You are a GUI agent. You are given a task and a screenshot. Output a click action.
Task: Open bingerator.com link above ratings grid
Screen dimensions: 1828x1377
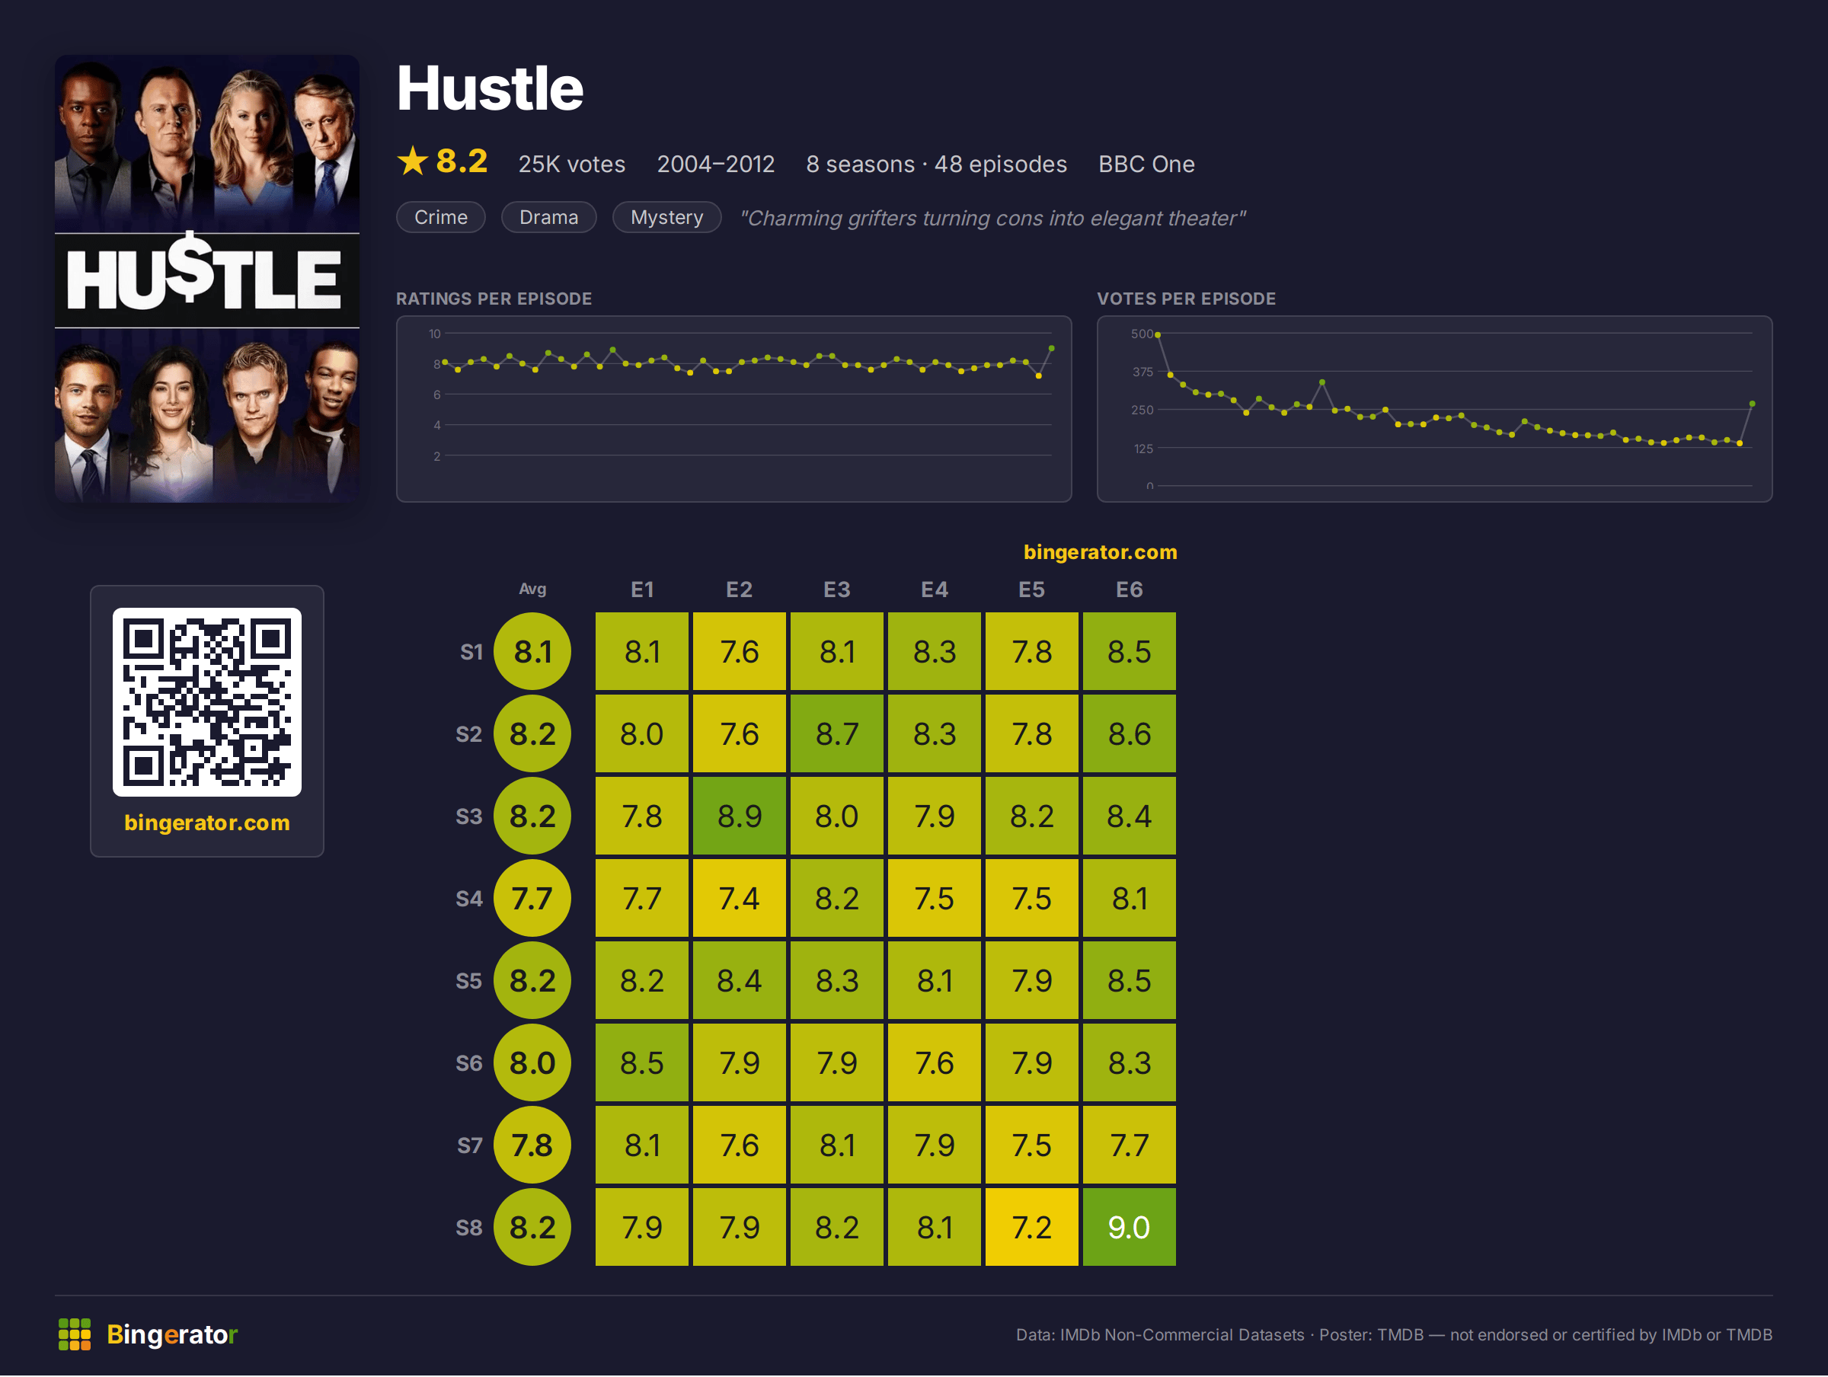(1100, 552)
